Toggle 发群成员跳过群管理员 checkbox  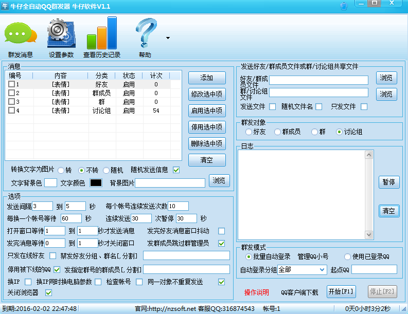coord(222,243)
